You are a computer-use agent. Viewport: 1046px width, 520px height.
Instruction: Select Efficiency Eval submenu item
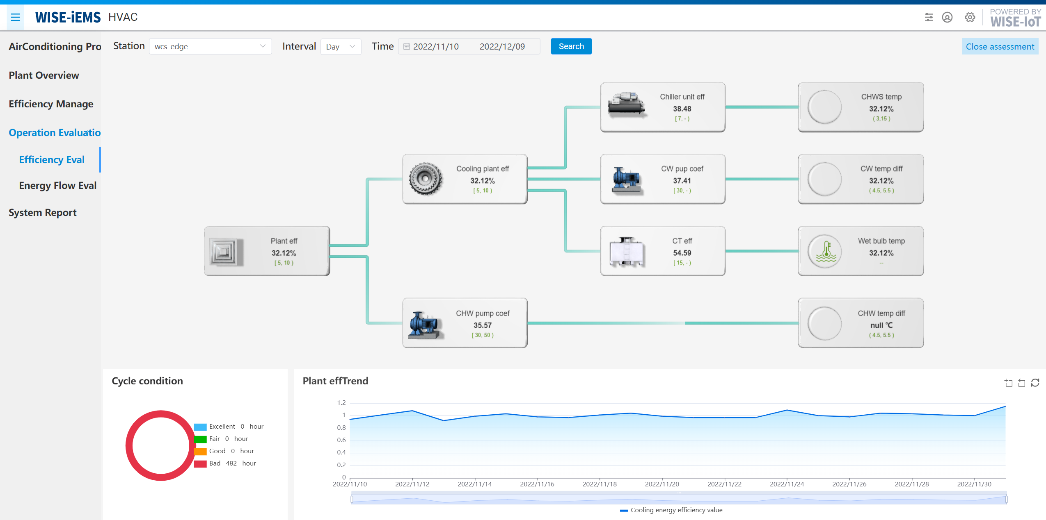(x=52, y=160)
